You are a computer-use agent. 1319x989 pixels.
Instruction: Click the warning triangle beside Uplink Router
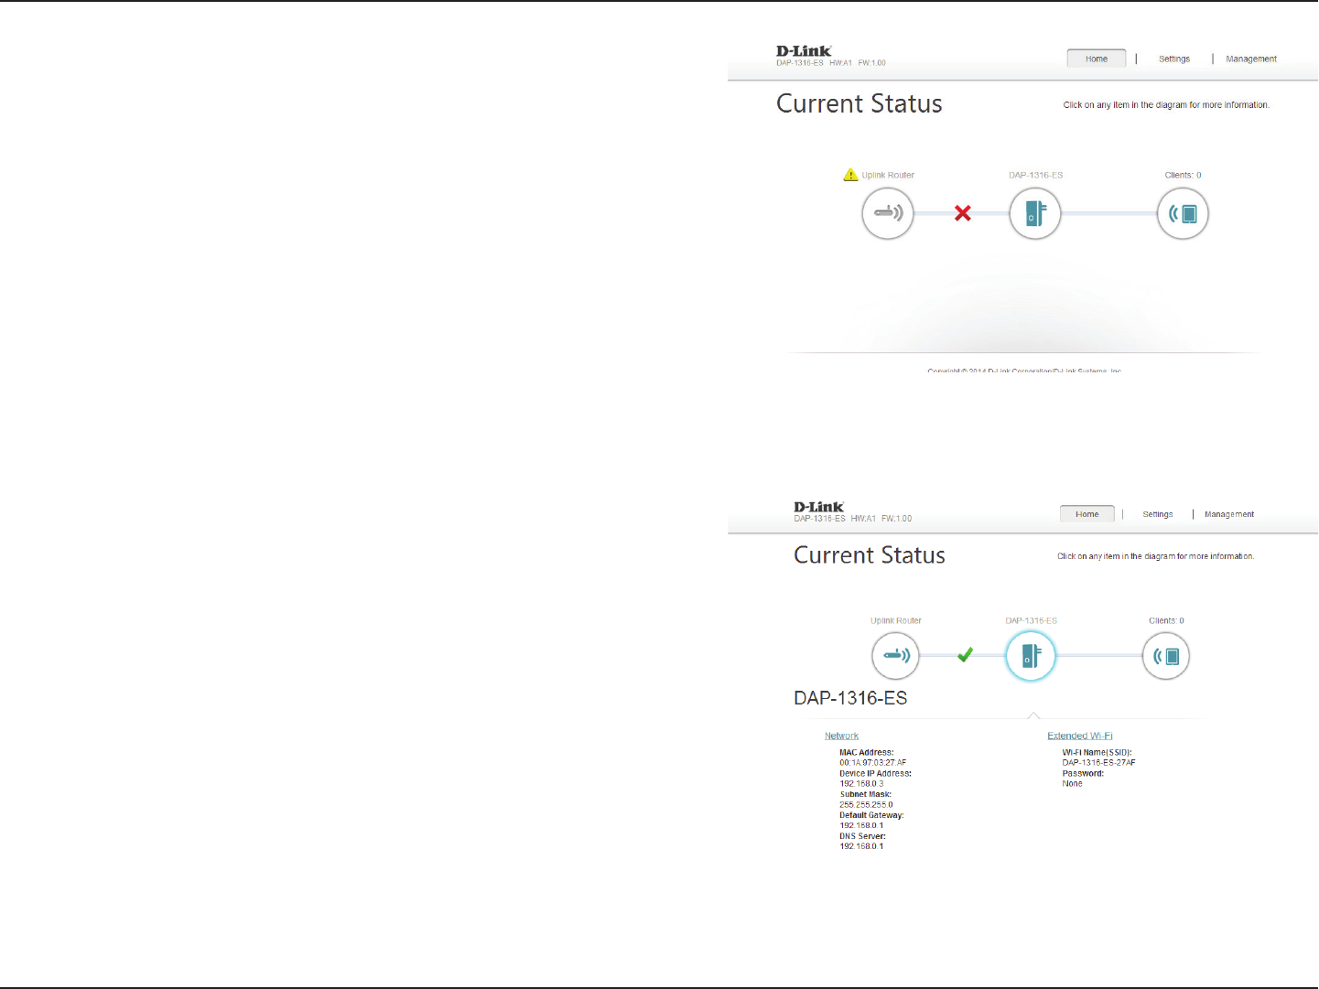pos(850,175)
